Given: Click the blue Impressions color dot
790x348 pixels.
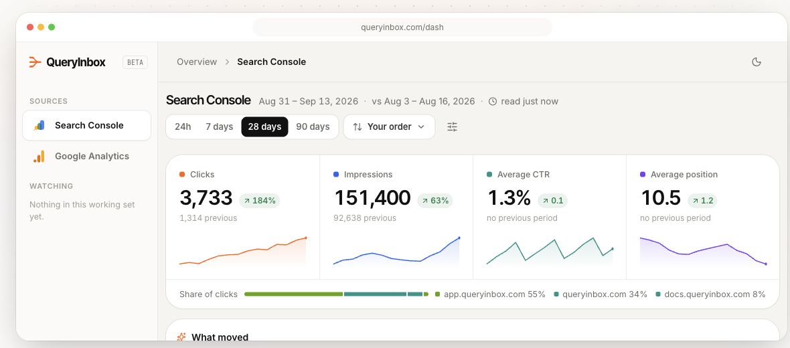Looking at the screenshot, I should click(336, 175).
